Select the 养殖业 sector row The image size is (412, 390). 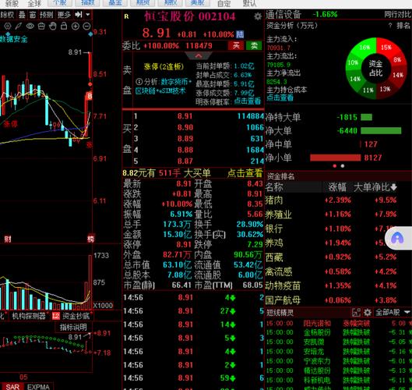pos(338,214)
